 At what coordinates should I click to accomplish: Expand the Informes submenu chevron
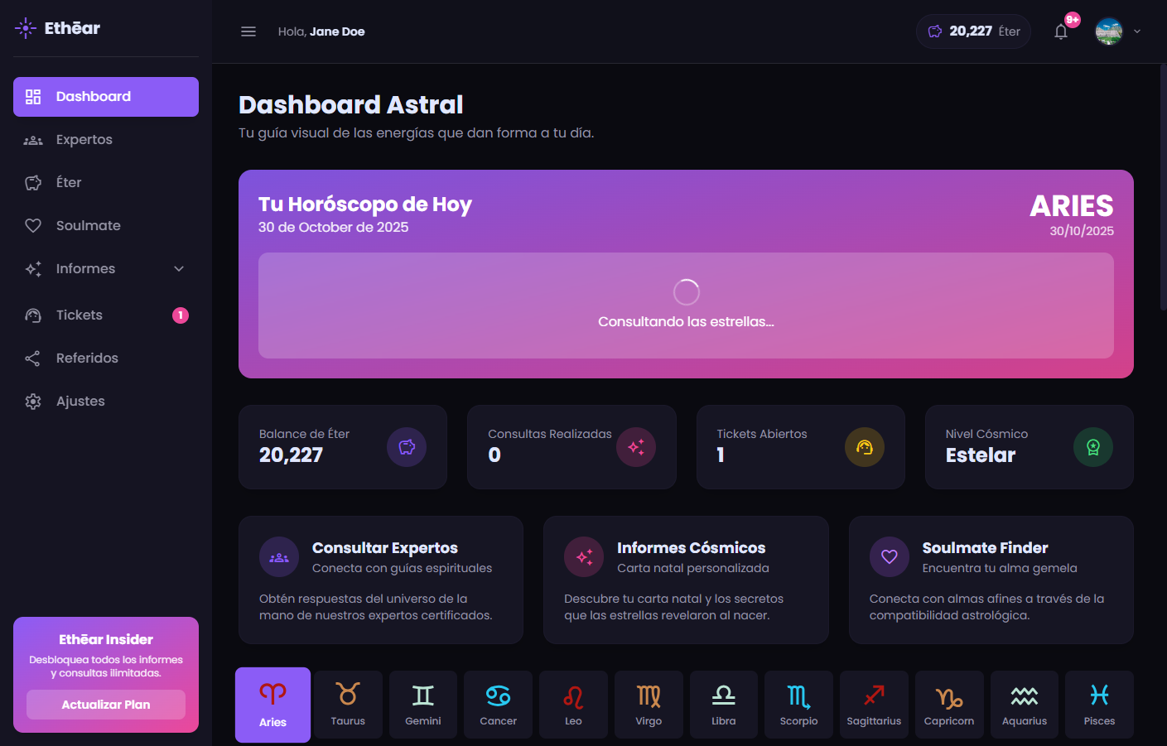(179, 269)
